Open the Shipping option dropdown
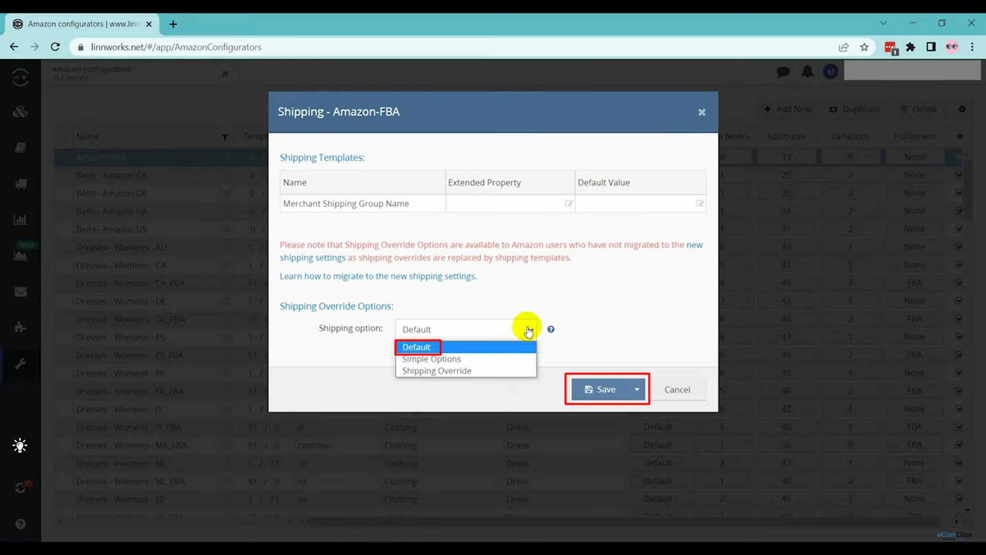 (466, 329)
